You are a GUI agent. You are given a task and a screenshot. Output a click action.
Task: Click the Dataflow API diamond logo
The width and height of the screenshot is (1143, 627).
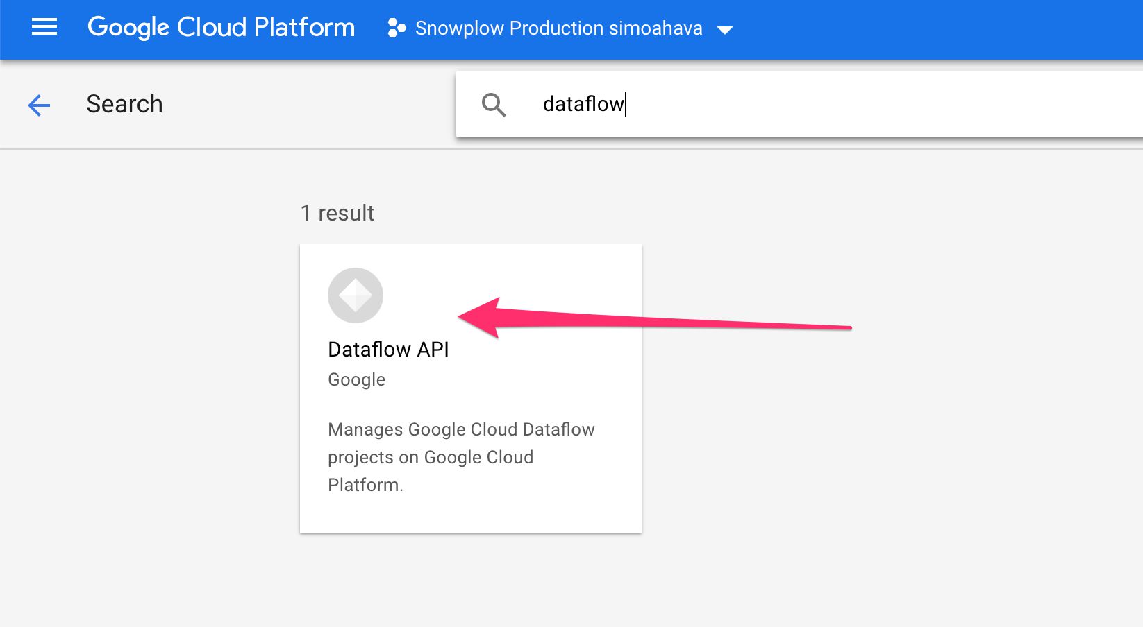tap(356, 295)
